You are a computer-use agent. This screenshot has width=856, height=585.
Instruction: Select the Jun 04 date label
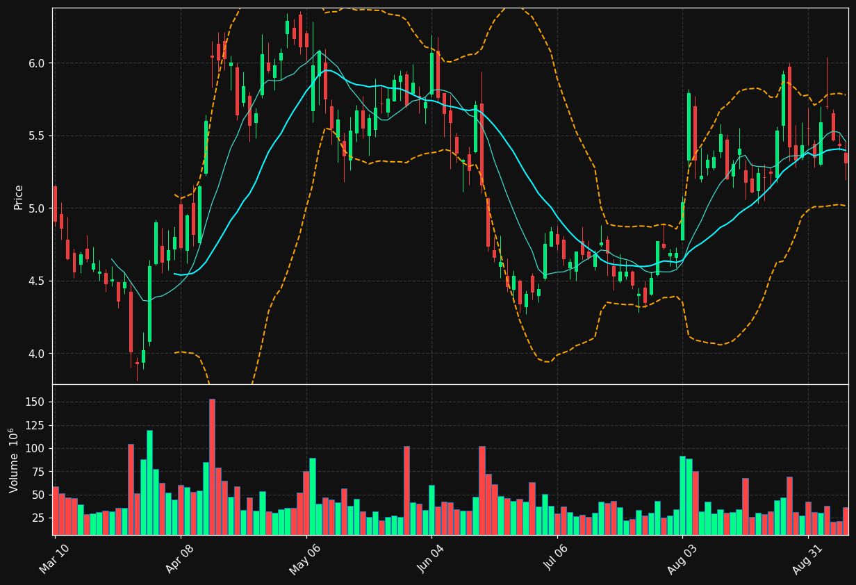point(431,558)
